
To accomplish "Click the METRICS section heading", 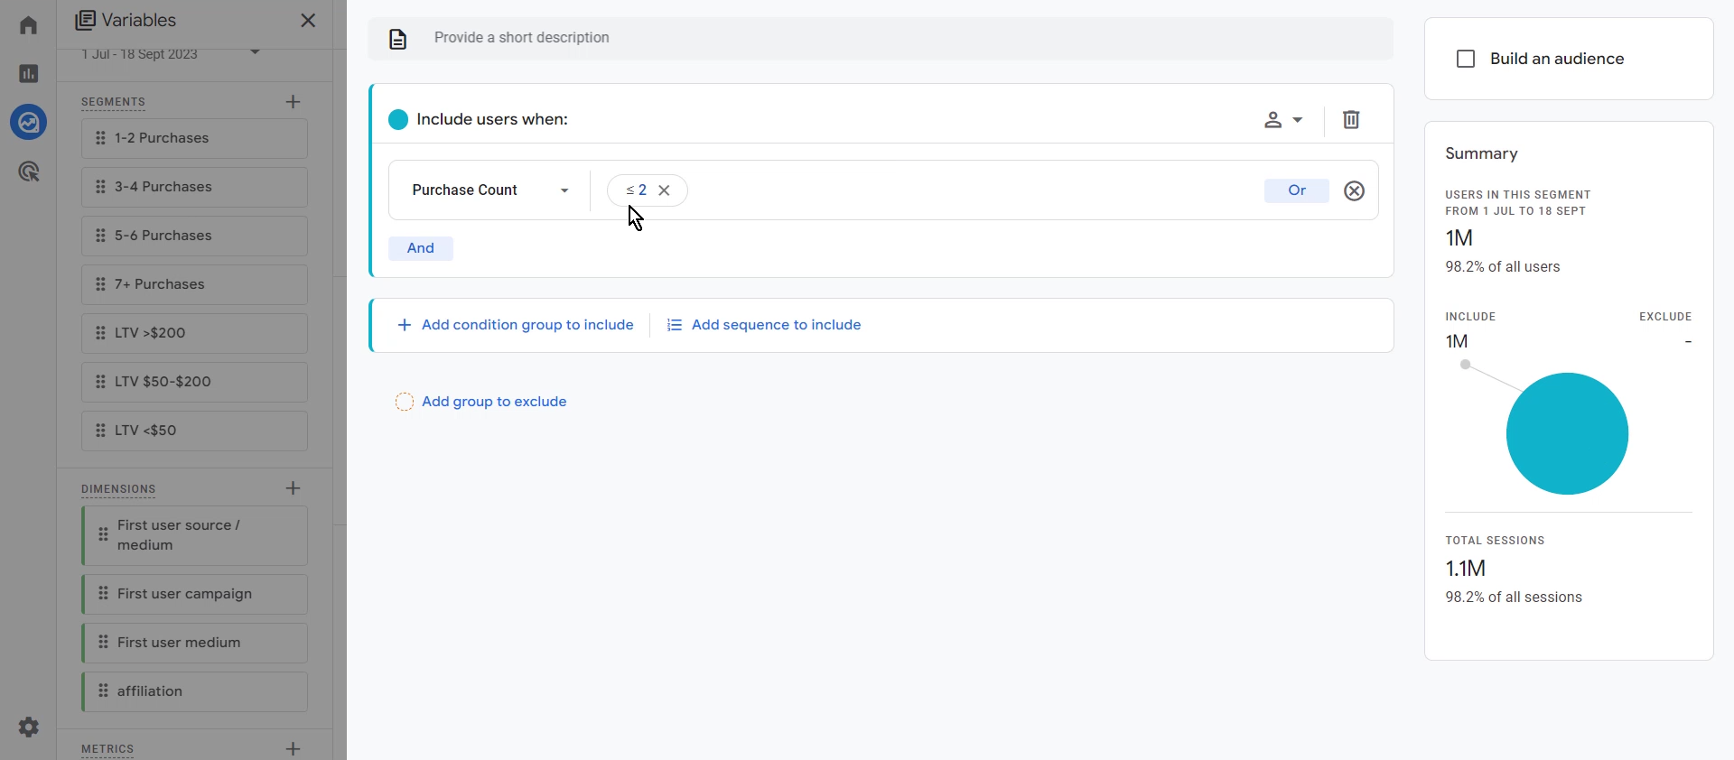I will pos(107,749).
